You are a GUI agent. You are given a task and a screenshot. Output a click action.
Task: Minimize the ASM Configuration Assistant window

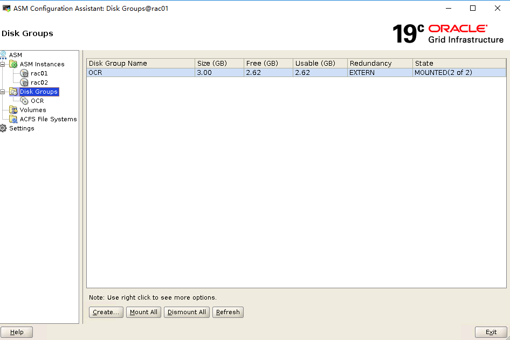click(x=449, y=9)
